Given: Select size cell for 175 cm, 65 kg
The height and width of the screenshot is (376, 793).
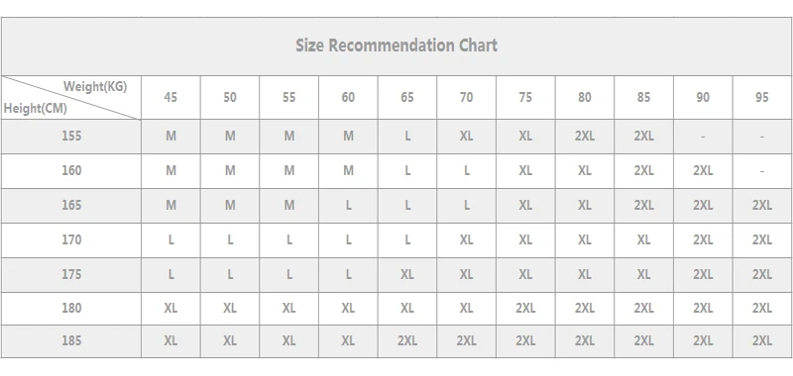Looking at the screenshot, I should (x=407, y=274).
